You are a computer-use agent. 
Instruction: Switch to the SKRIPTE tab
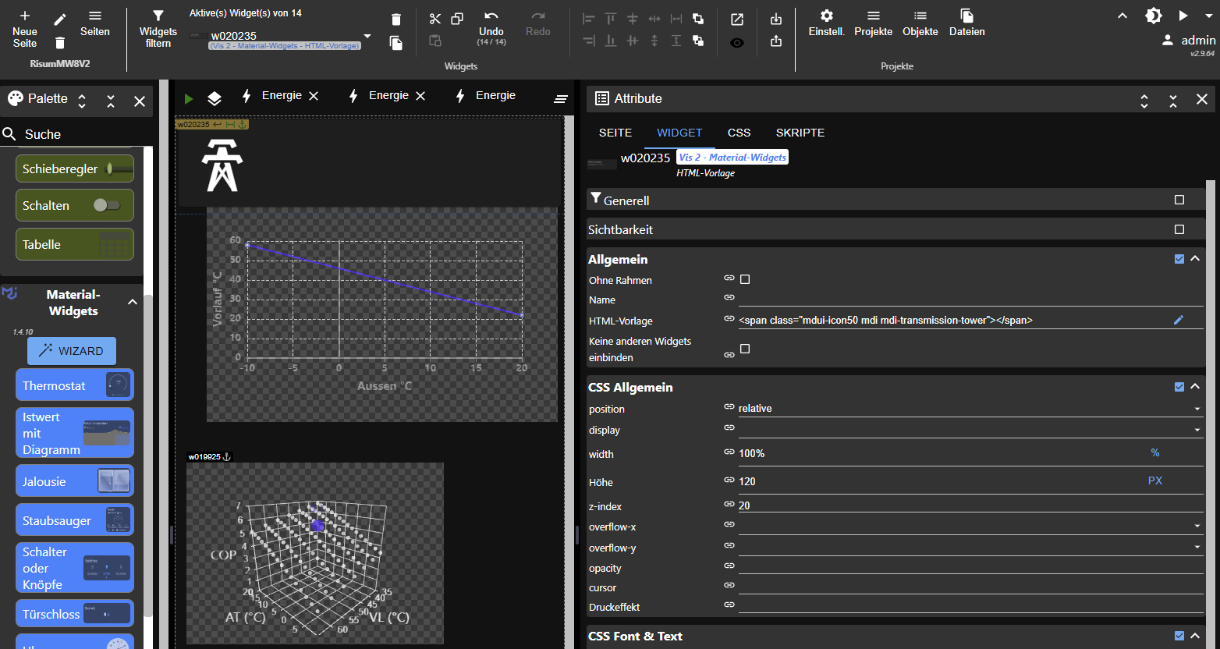[x=800, y=133]
